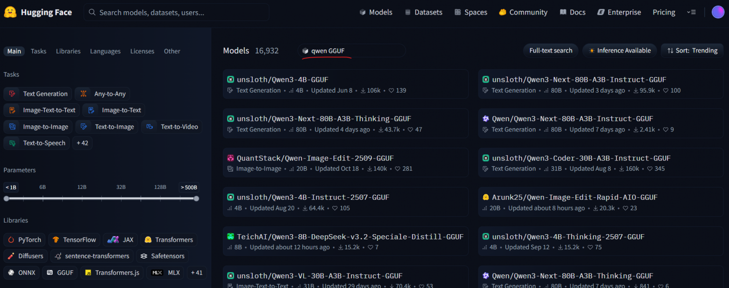Switch to the Tasks filter tab
This screenshot has height=288, width=729.
(x=38, y=51)
